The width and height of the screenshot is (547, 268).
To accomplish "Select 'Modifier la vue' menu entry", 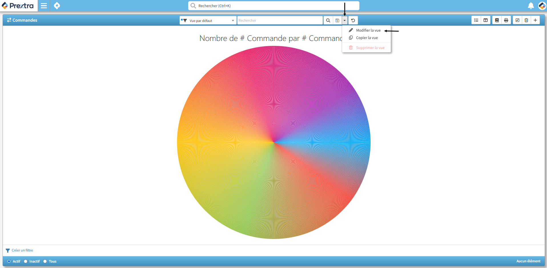I will pyautogui.click(x=366, y=30).
